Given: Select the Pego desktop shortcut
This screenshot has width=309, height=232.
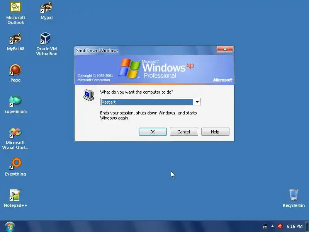Looking at the screenshot, I should (x=15, y=73).
